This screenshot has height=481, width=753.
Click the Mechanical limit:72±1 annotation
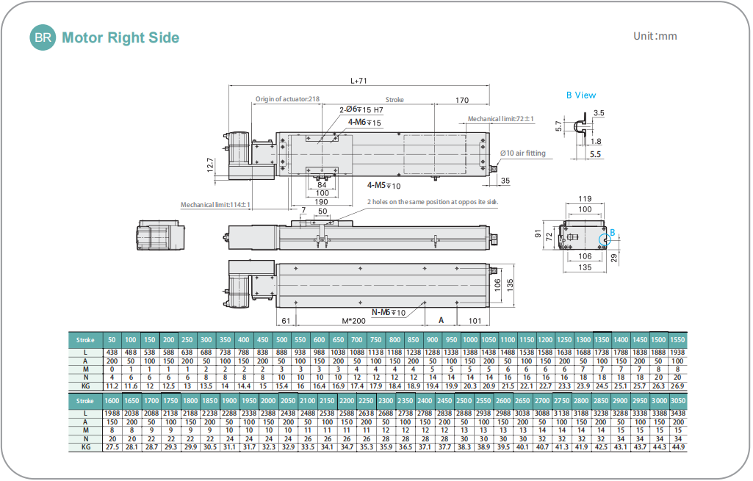(501, 118)
